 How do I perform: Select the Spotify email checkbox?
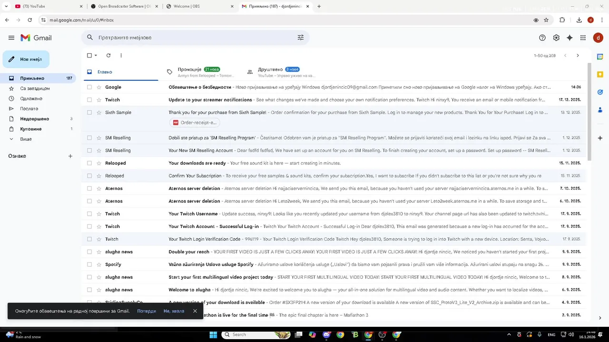89,264
